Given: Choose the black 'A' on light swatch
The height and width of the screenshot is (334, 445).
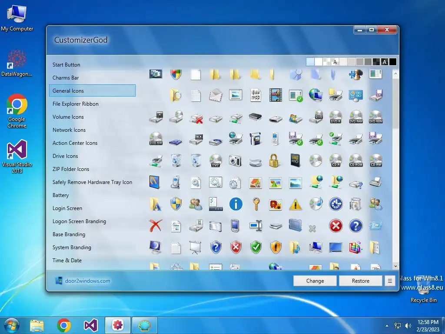Looking at the screenshot, I should pos(335,62).
